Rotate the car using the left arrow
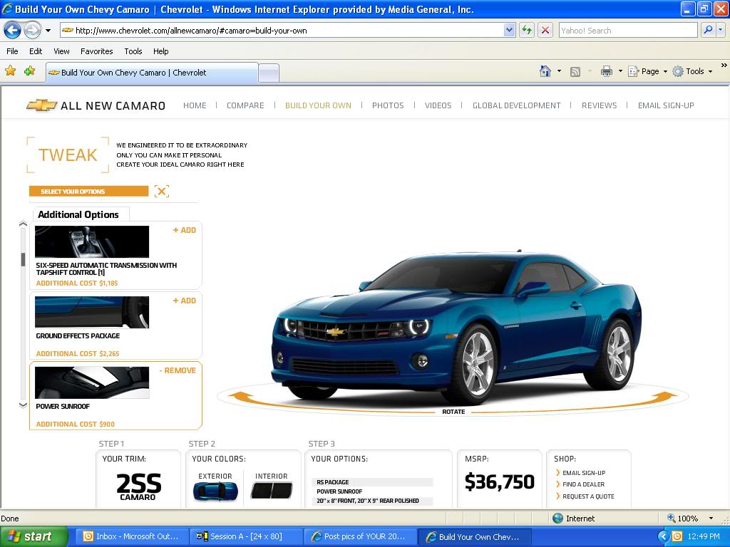The image size is (730, 547). tap(240, 397)
